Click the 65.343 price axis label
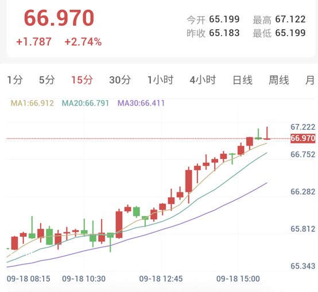Viewport: 318px width, 292px height. click(x=303, y=266)
